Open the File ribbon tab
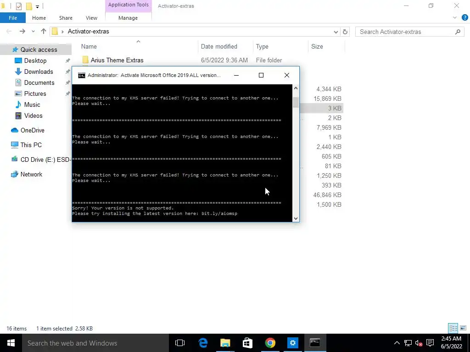The image size is (470, 352). [x=12, y=18]
